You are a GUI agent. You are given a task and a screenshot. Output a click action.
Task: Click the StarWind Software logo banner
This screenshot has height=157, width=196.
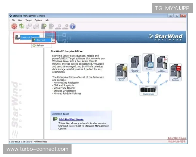point(165,37)
